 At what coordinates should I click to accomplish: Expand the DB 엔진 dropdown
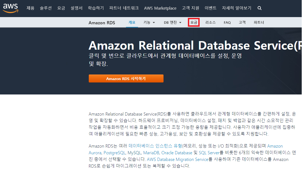coord(173,22)
